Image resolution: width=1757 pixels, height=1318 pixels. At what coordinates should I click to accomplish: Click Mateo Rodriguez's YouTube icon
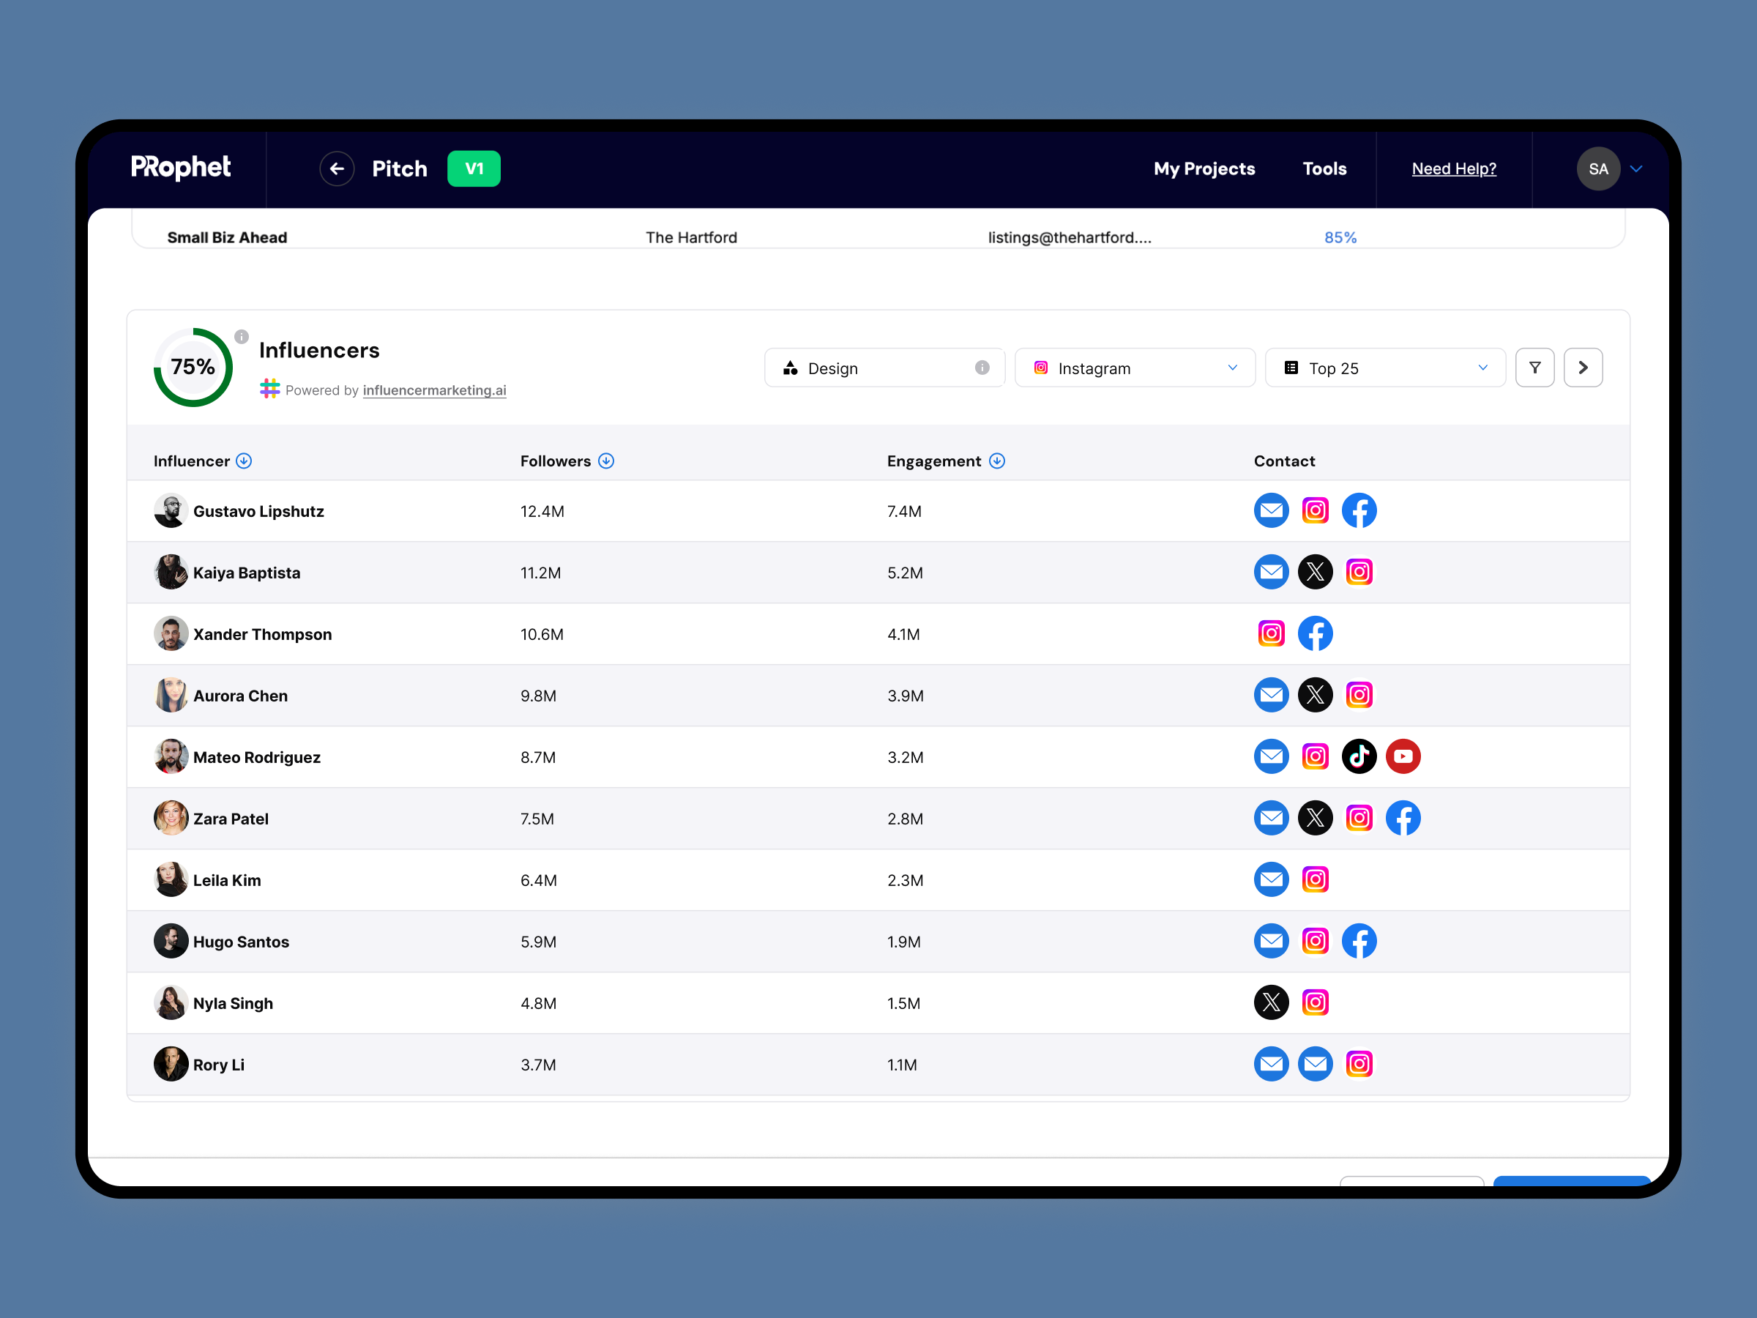(x=1403, y=756)
